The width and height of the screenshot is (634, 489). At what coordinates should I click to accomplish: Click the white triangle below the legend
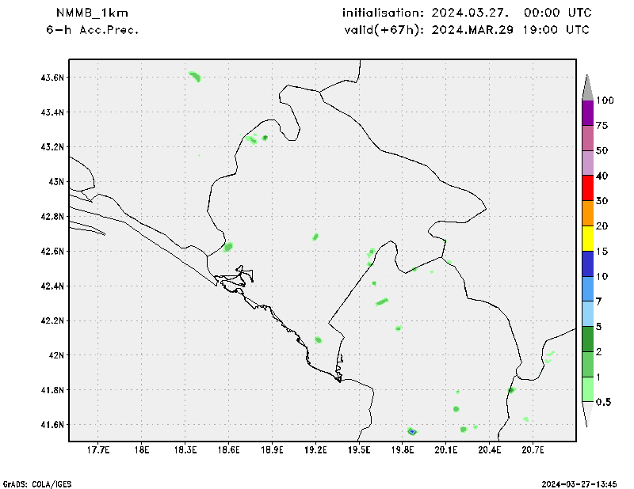click(587, 414)
